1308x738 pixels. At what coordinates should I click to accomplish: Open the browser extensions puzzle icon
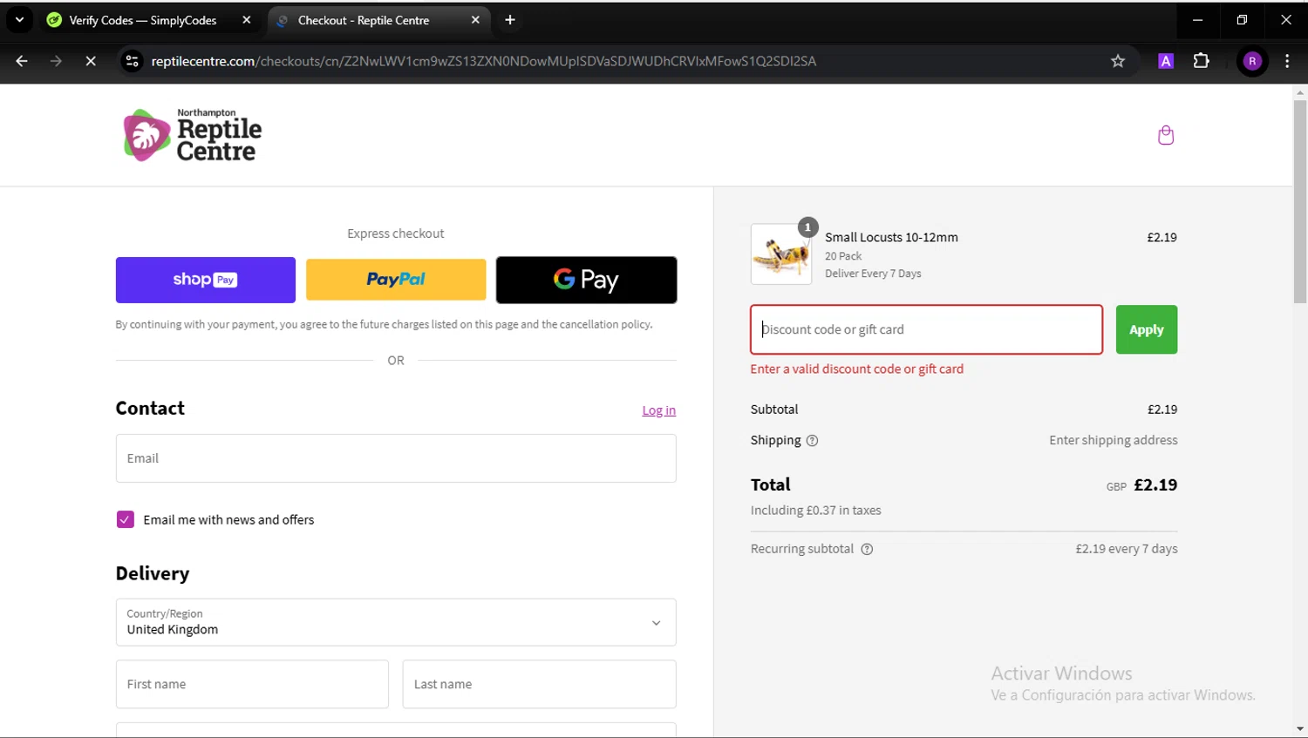point(1201,61)
